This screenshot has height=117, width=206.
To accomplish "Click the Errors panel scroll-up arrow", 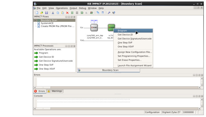I will (x=202, y=78).
